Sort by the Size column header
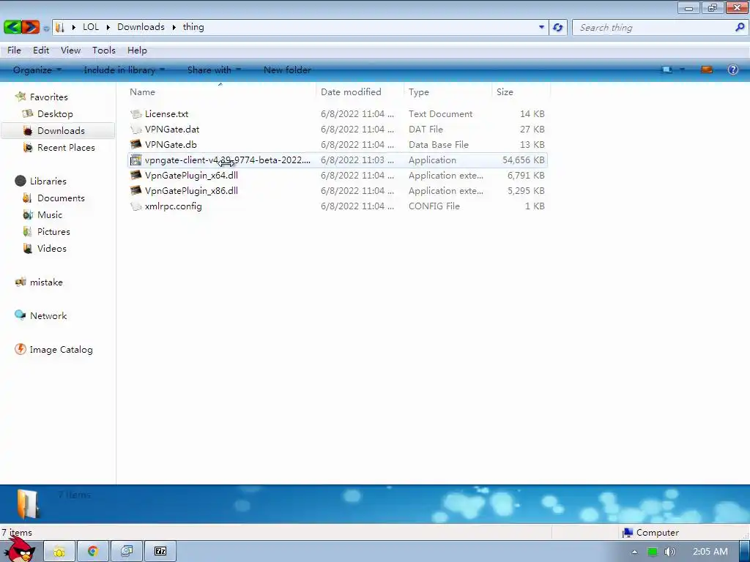 [521, 91]
